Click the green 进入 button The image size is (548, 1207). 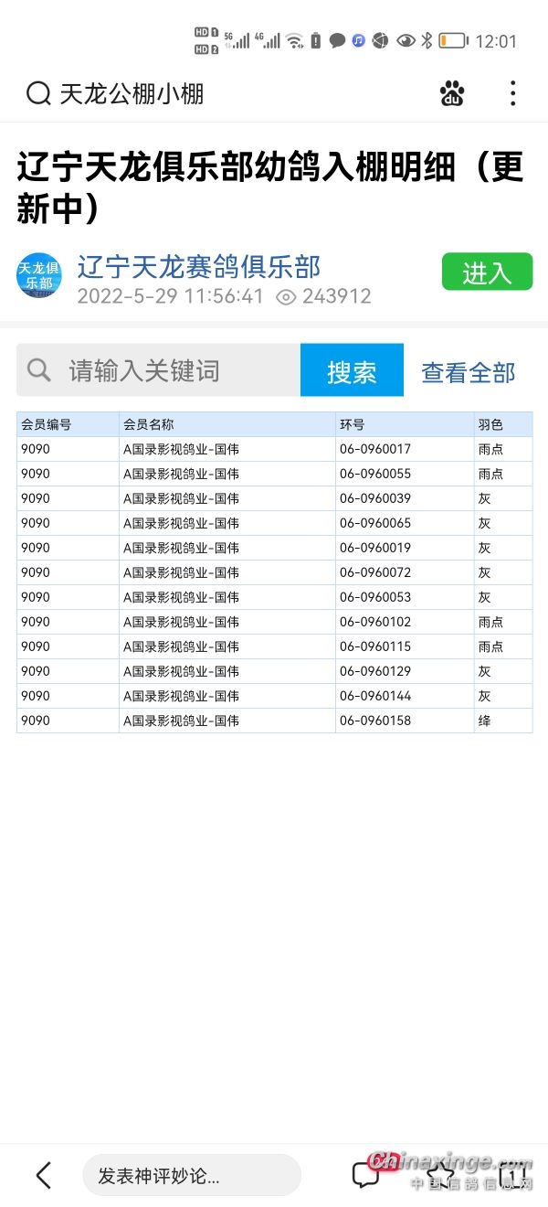(x=487, y=272)
